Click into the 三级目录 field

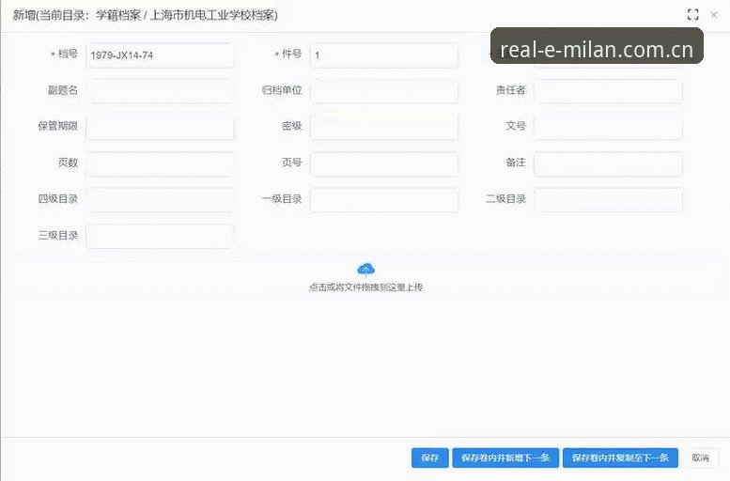[160, 236]
